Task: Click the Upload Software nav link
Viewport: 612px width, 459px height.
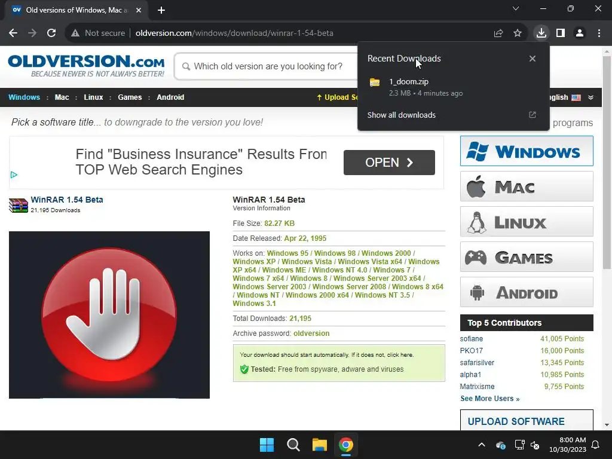Action: pyautogui.click(x=337, y=97)
